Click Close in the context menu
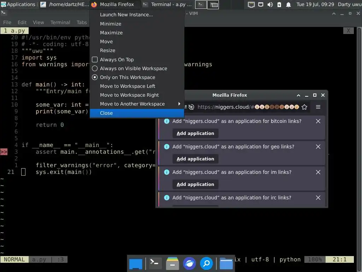 point(137,113)
